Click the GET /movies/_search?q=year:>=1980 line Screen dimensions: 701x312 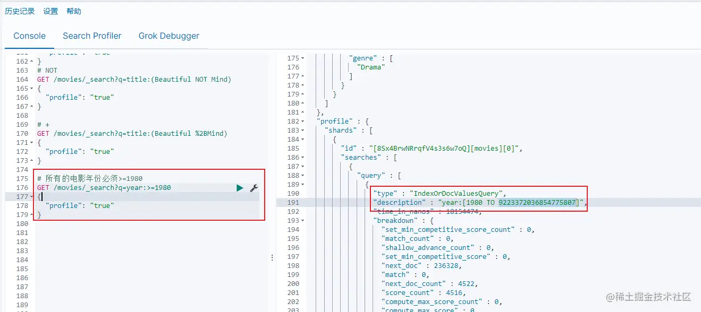pyautogui.click(x=104, y=188)
